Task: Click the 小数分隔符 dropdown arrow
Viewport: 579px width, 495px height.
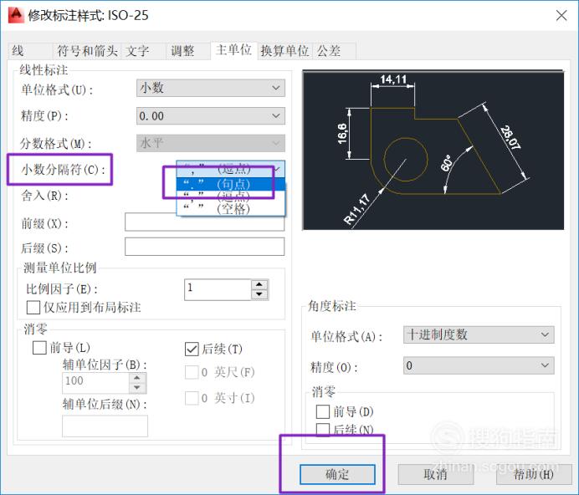Action: click(x=277, y=169)
